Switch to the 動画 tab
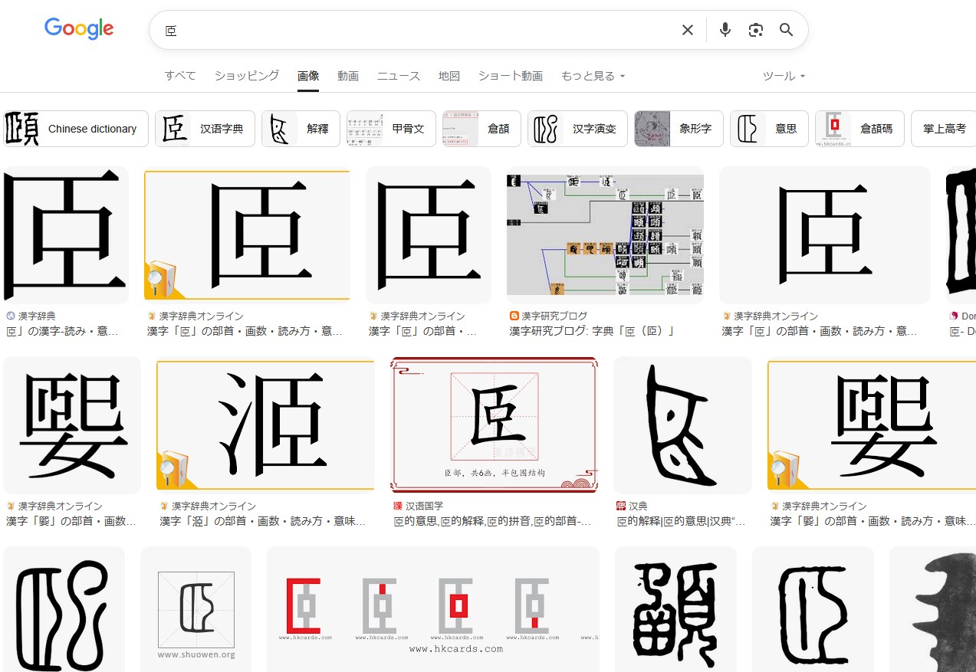976x672 pixels. (x=348, y=76)
